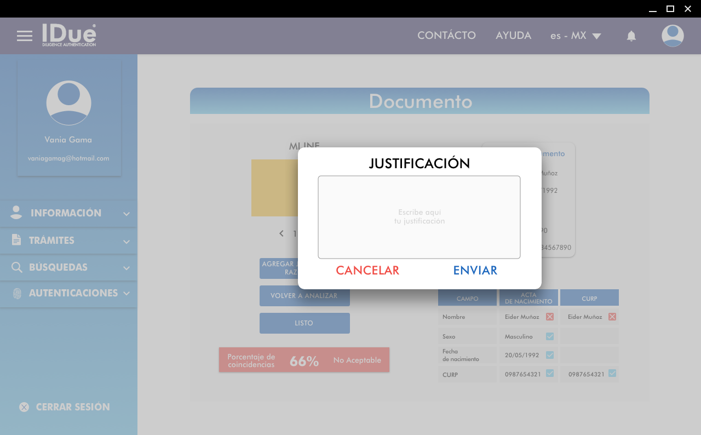Toggle the Nombre checkbox in the CURP column

[612, 317]
